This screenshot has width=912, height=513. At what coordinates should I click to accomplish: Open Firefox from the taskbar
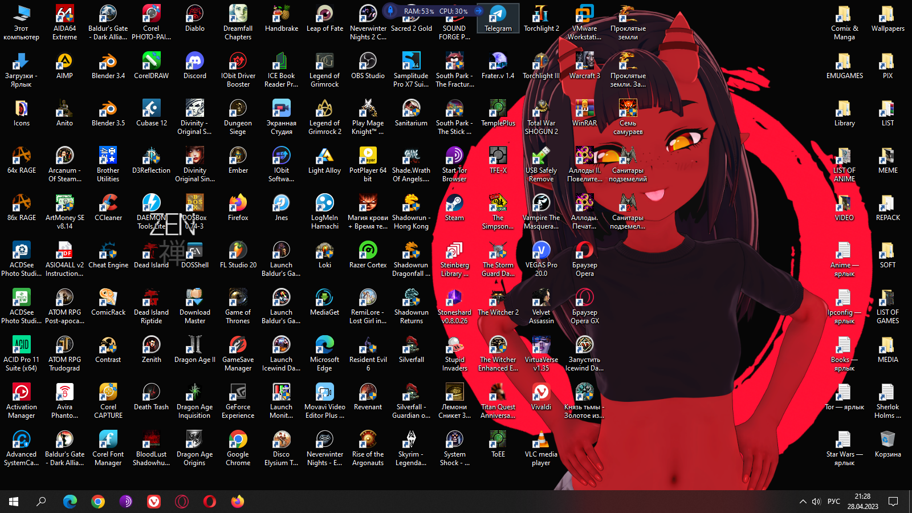click(238, 502)
